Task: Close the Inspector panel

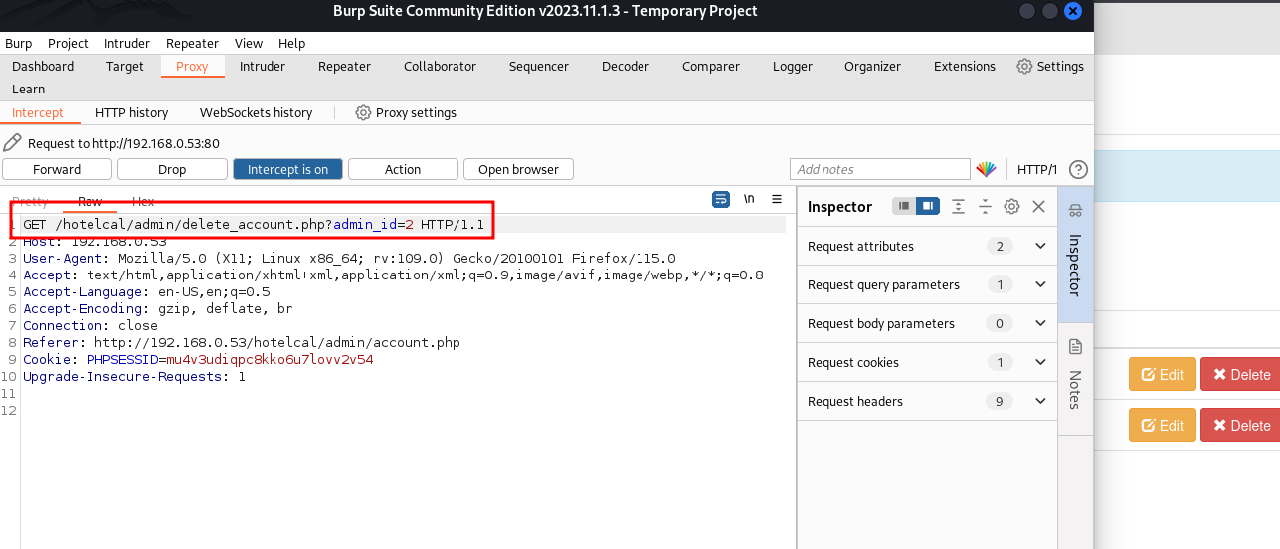Action: pos(1038,206)
